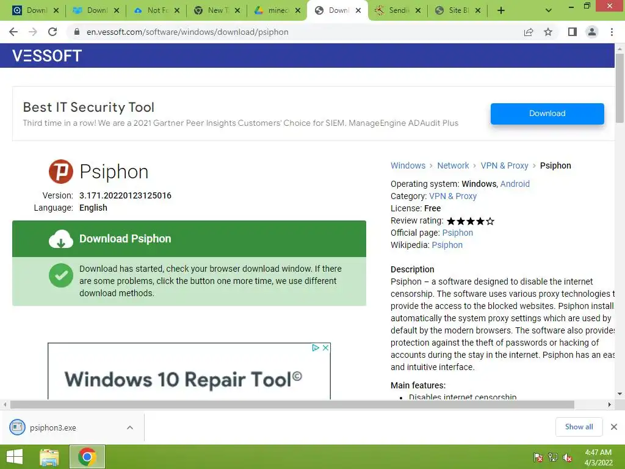Click the review rating stars

tap(471, 221)
